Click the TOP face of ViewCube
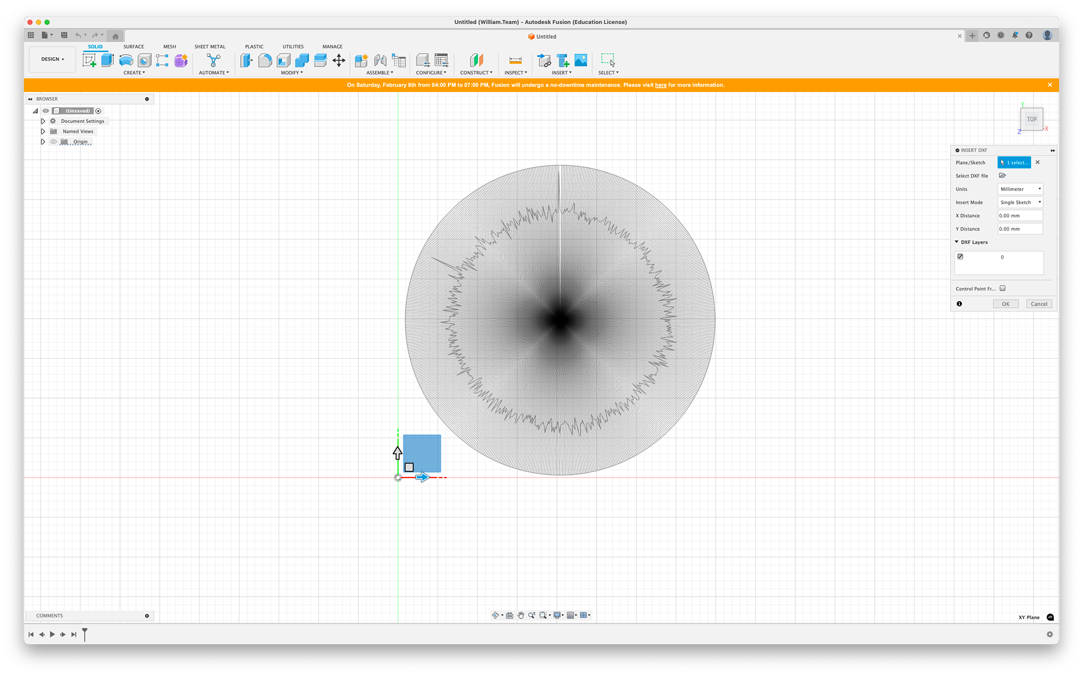This screenshot has height=676, width=1083. (x=1031, y=119)
